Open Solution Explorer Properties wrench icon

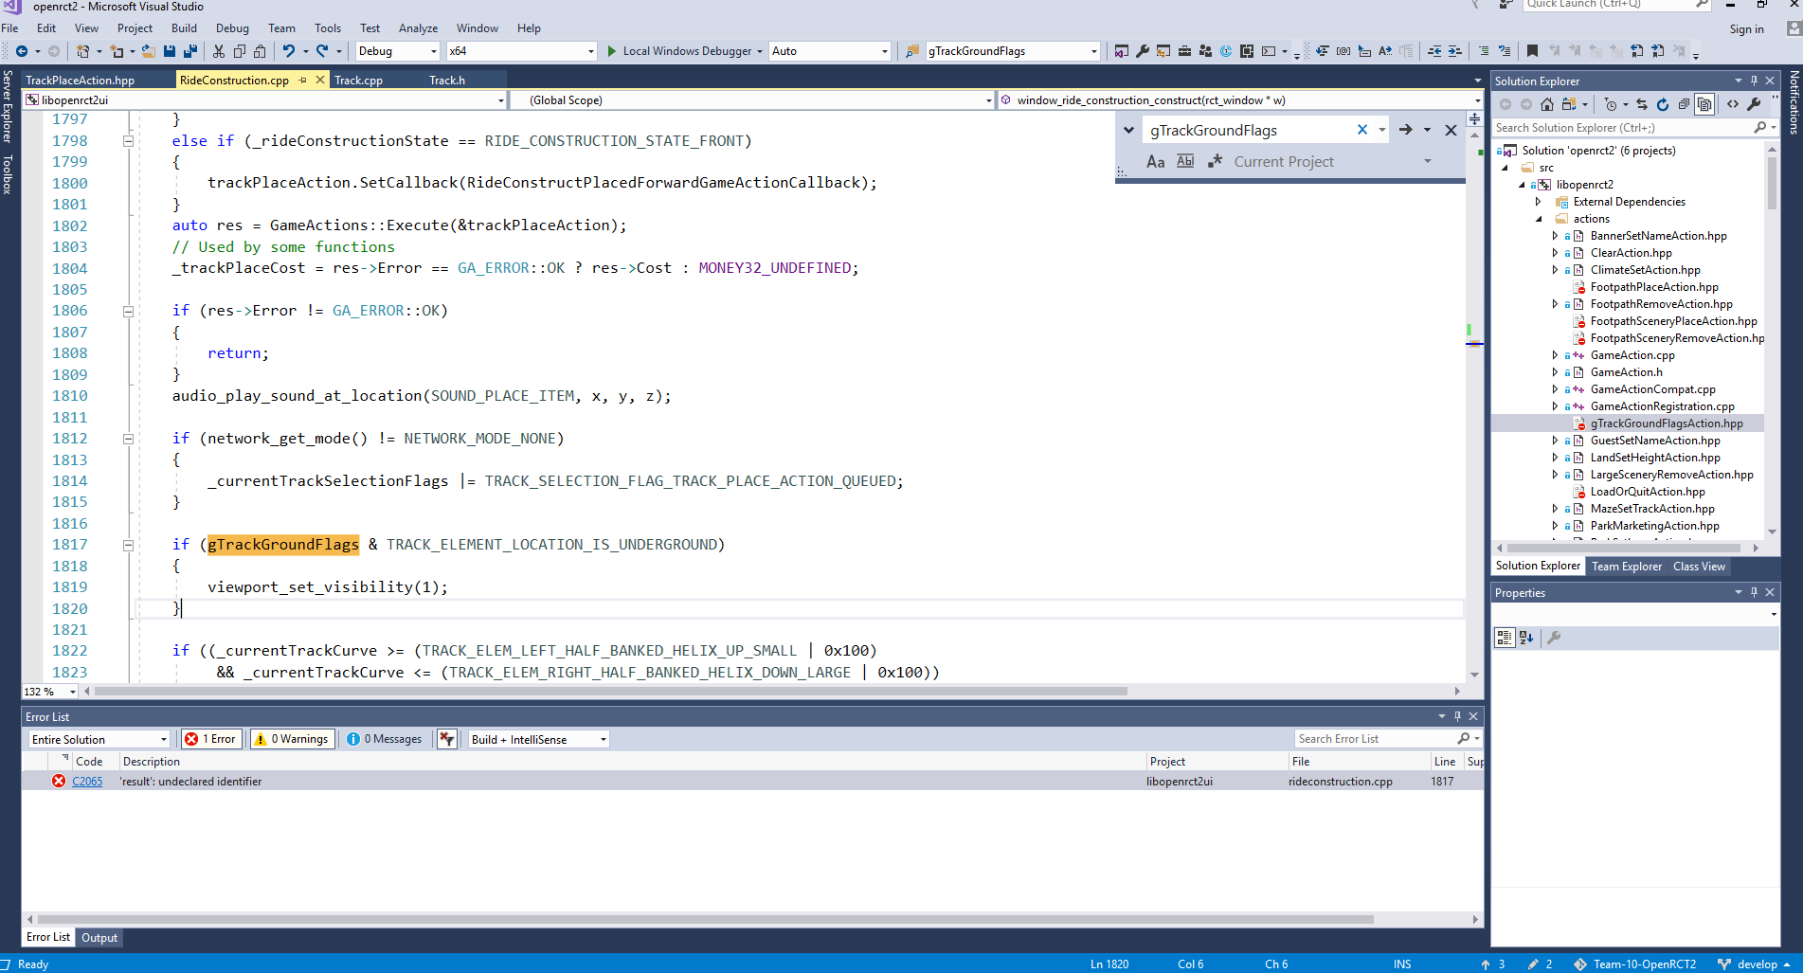[1754, 104]
